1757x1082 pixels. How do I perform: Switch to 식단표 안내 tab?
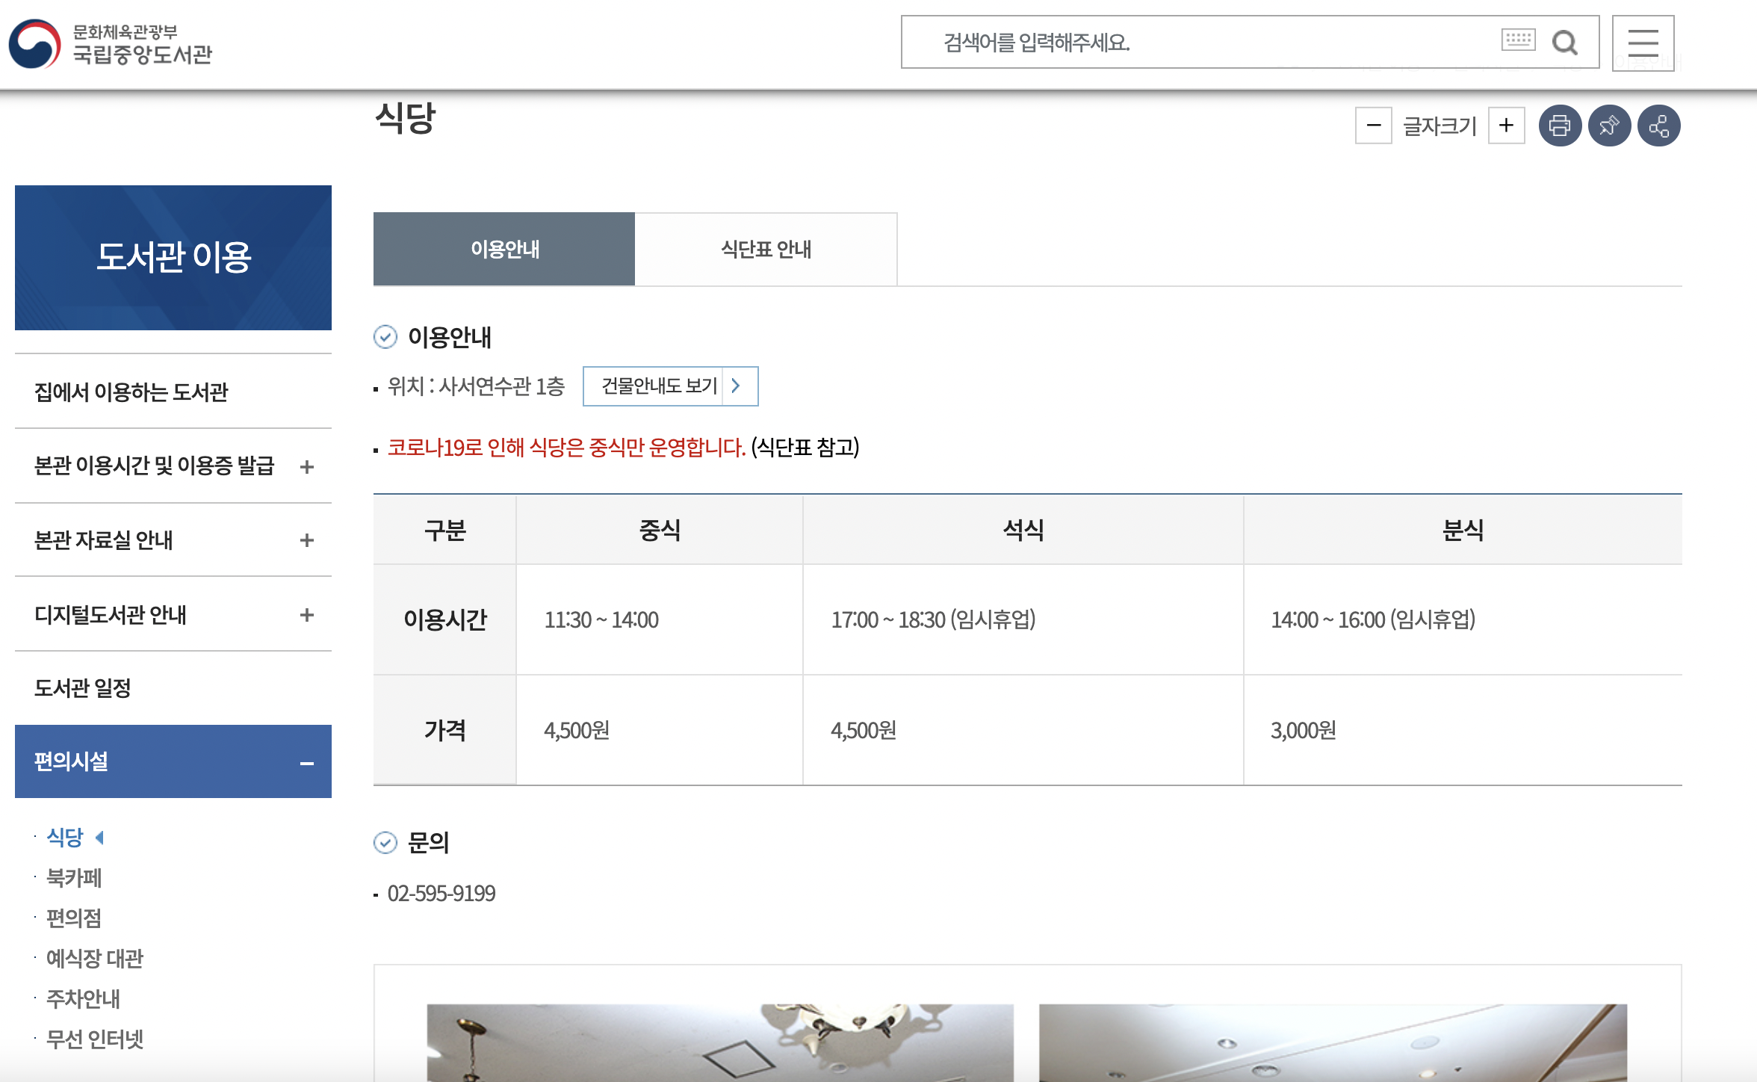tap(766, 249)
